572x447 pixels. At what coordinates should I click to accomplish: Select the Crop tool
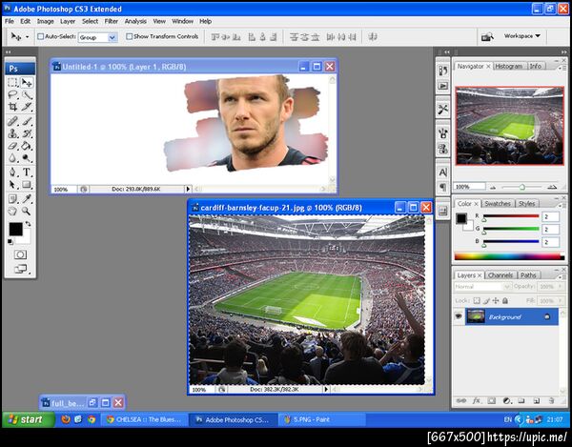(13, 107)
